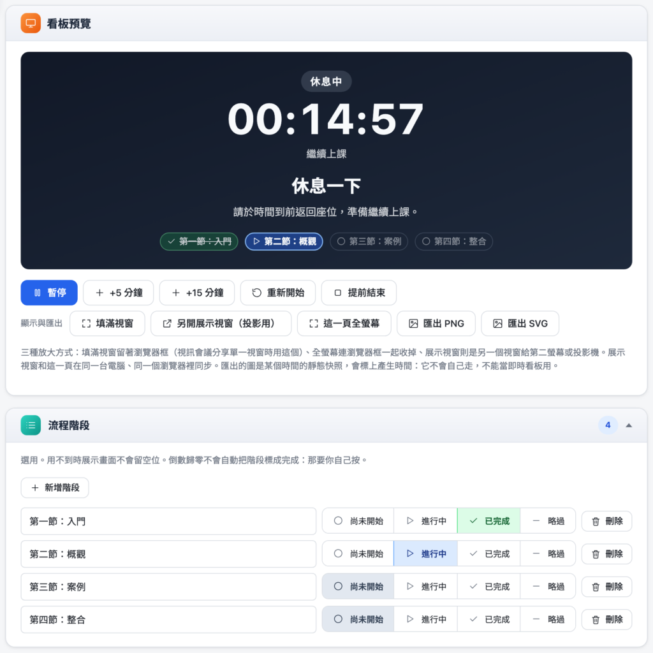Set 第三節：案例 to 進行中
The height and width of the screenshot is (653, 653).
coord(425,587)
